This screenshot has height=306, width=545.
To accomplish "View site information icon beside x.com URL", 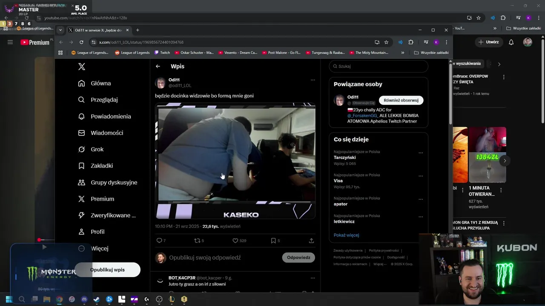I will click(x=93, y=42).
